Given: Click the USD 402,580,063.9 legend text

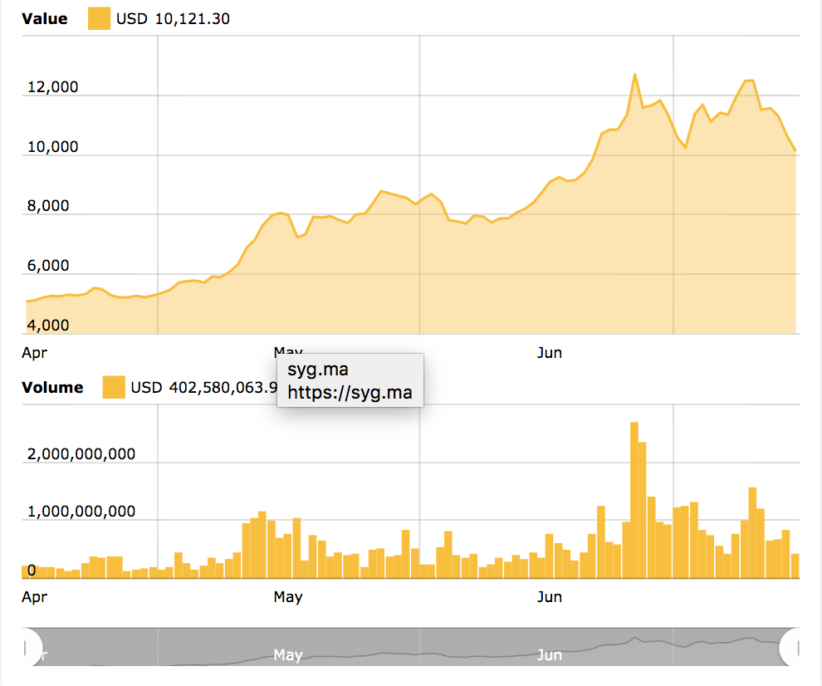Looking at the screenshot, I should tap(203, 387).
